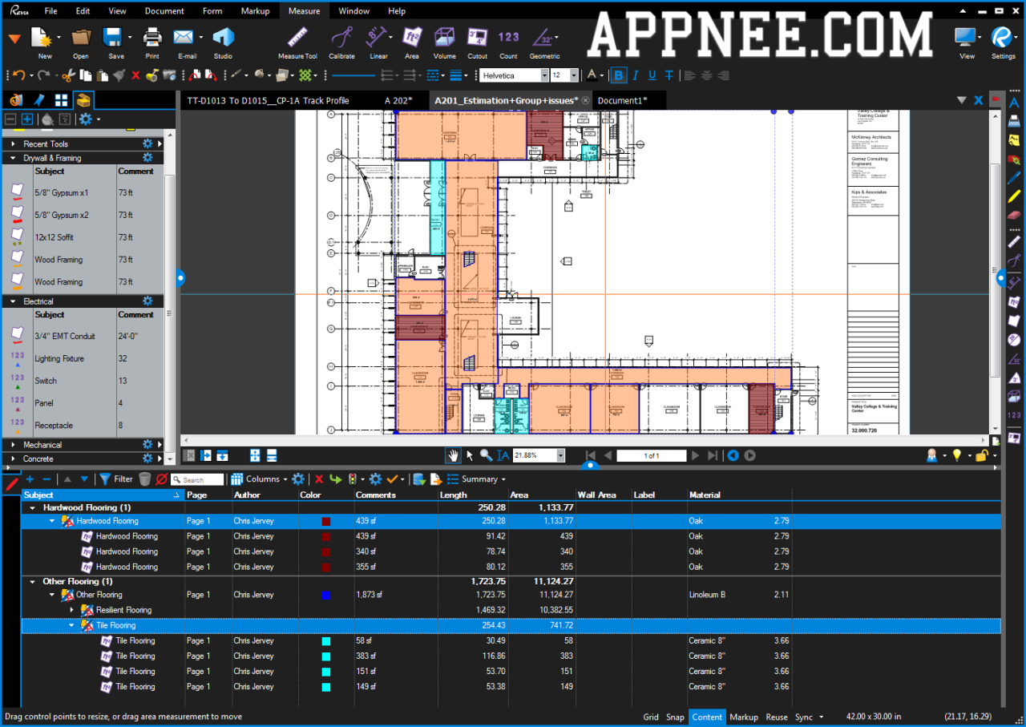
Task: Select the pan hand tool below the drawing
Action: (454, 455)
